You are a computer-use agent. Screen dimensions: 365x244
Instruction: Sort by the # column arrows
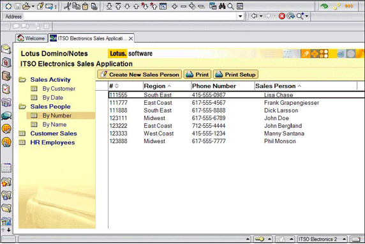[x=117, y=86]
